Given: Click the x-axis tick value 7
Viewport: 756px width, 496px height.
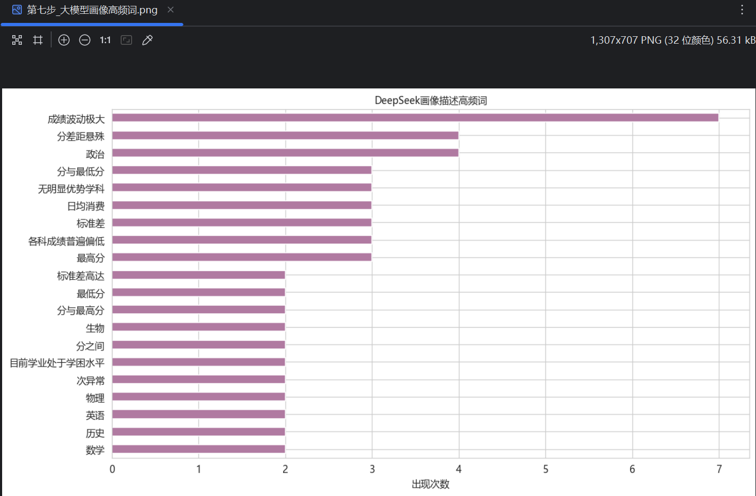Looking at the screenshot, I should (x=719, y=469).
